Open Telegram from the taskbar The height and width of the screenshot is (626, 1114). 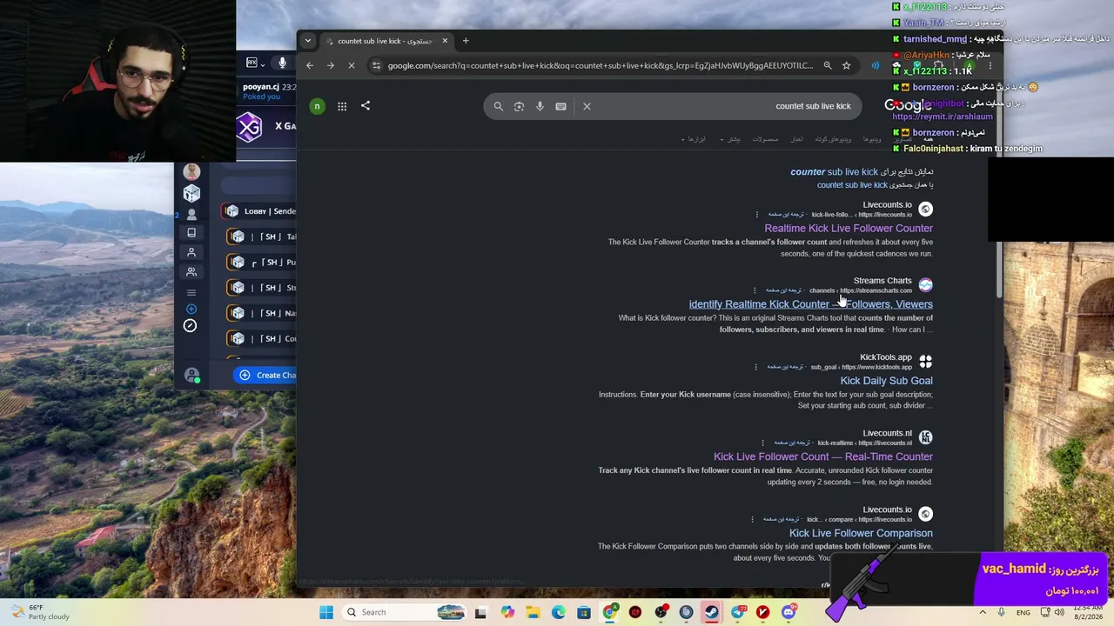pos(738,612)
